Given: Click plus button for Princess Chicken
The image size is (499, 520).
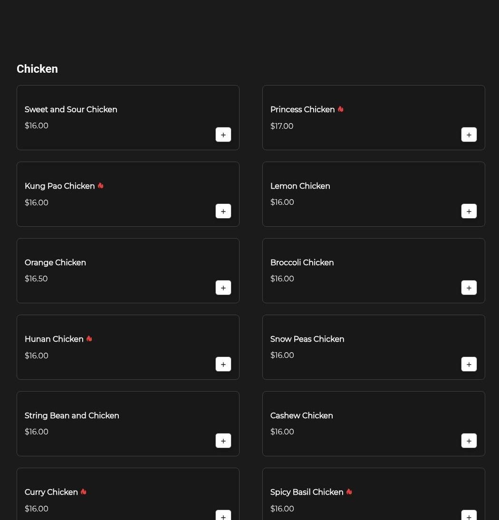Looking at the screenshot, I should point(469,135).
